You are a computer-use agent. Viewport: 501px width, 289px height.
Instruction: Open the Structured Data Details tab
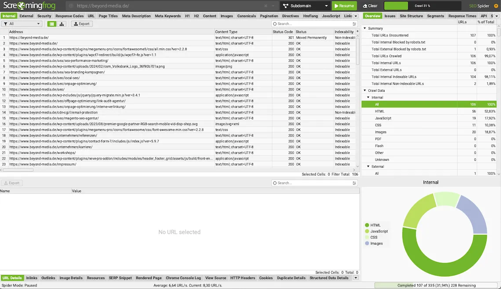[329, 278]
